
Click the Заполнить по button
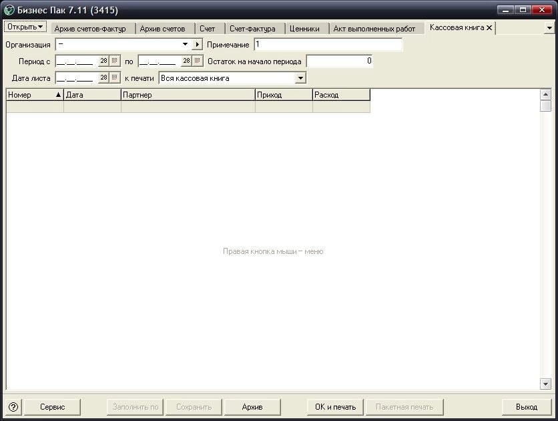pyautogui.click(x=135, y=407)
